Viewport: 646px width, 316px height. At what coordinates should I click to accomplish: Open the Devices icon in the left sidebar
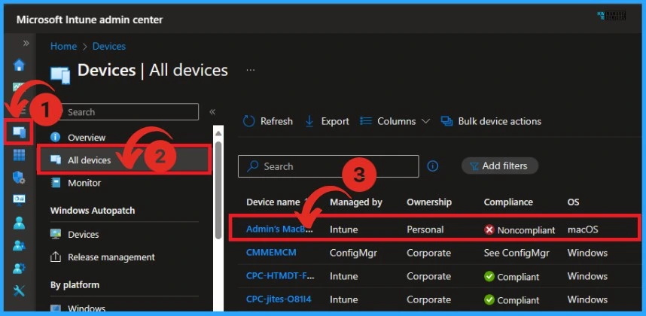[19, 132]
